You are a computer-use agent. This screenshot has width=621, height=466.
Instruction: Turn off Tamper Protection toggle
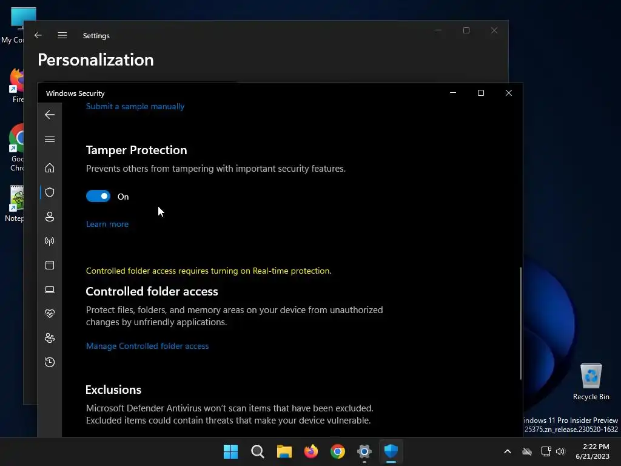coord(98,196)
